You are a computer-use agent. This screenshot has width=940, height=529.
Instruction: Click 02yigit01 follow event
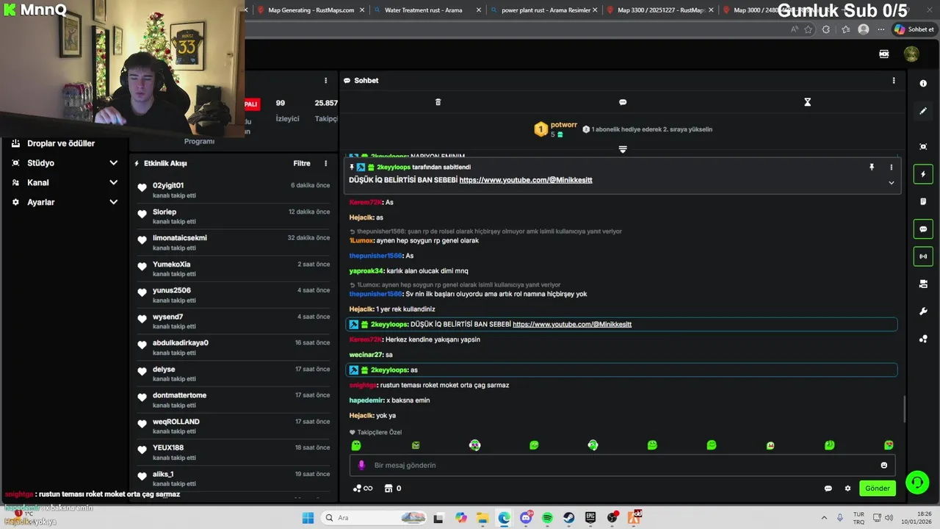point(234,190)
